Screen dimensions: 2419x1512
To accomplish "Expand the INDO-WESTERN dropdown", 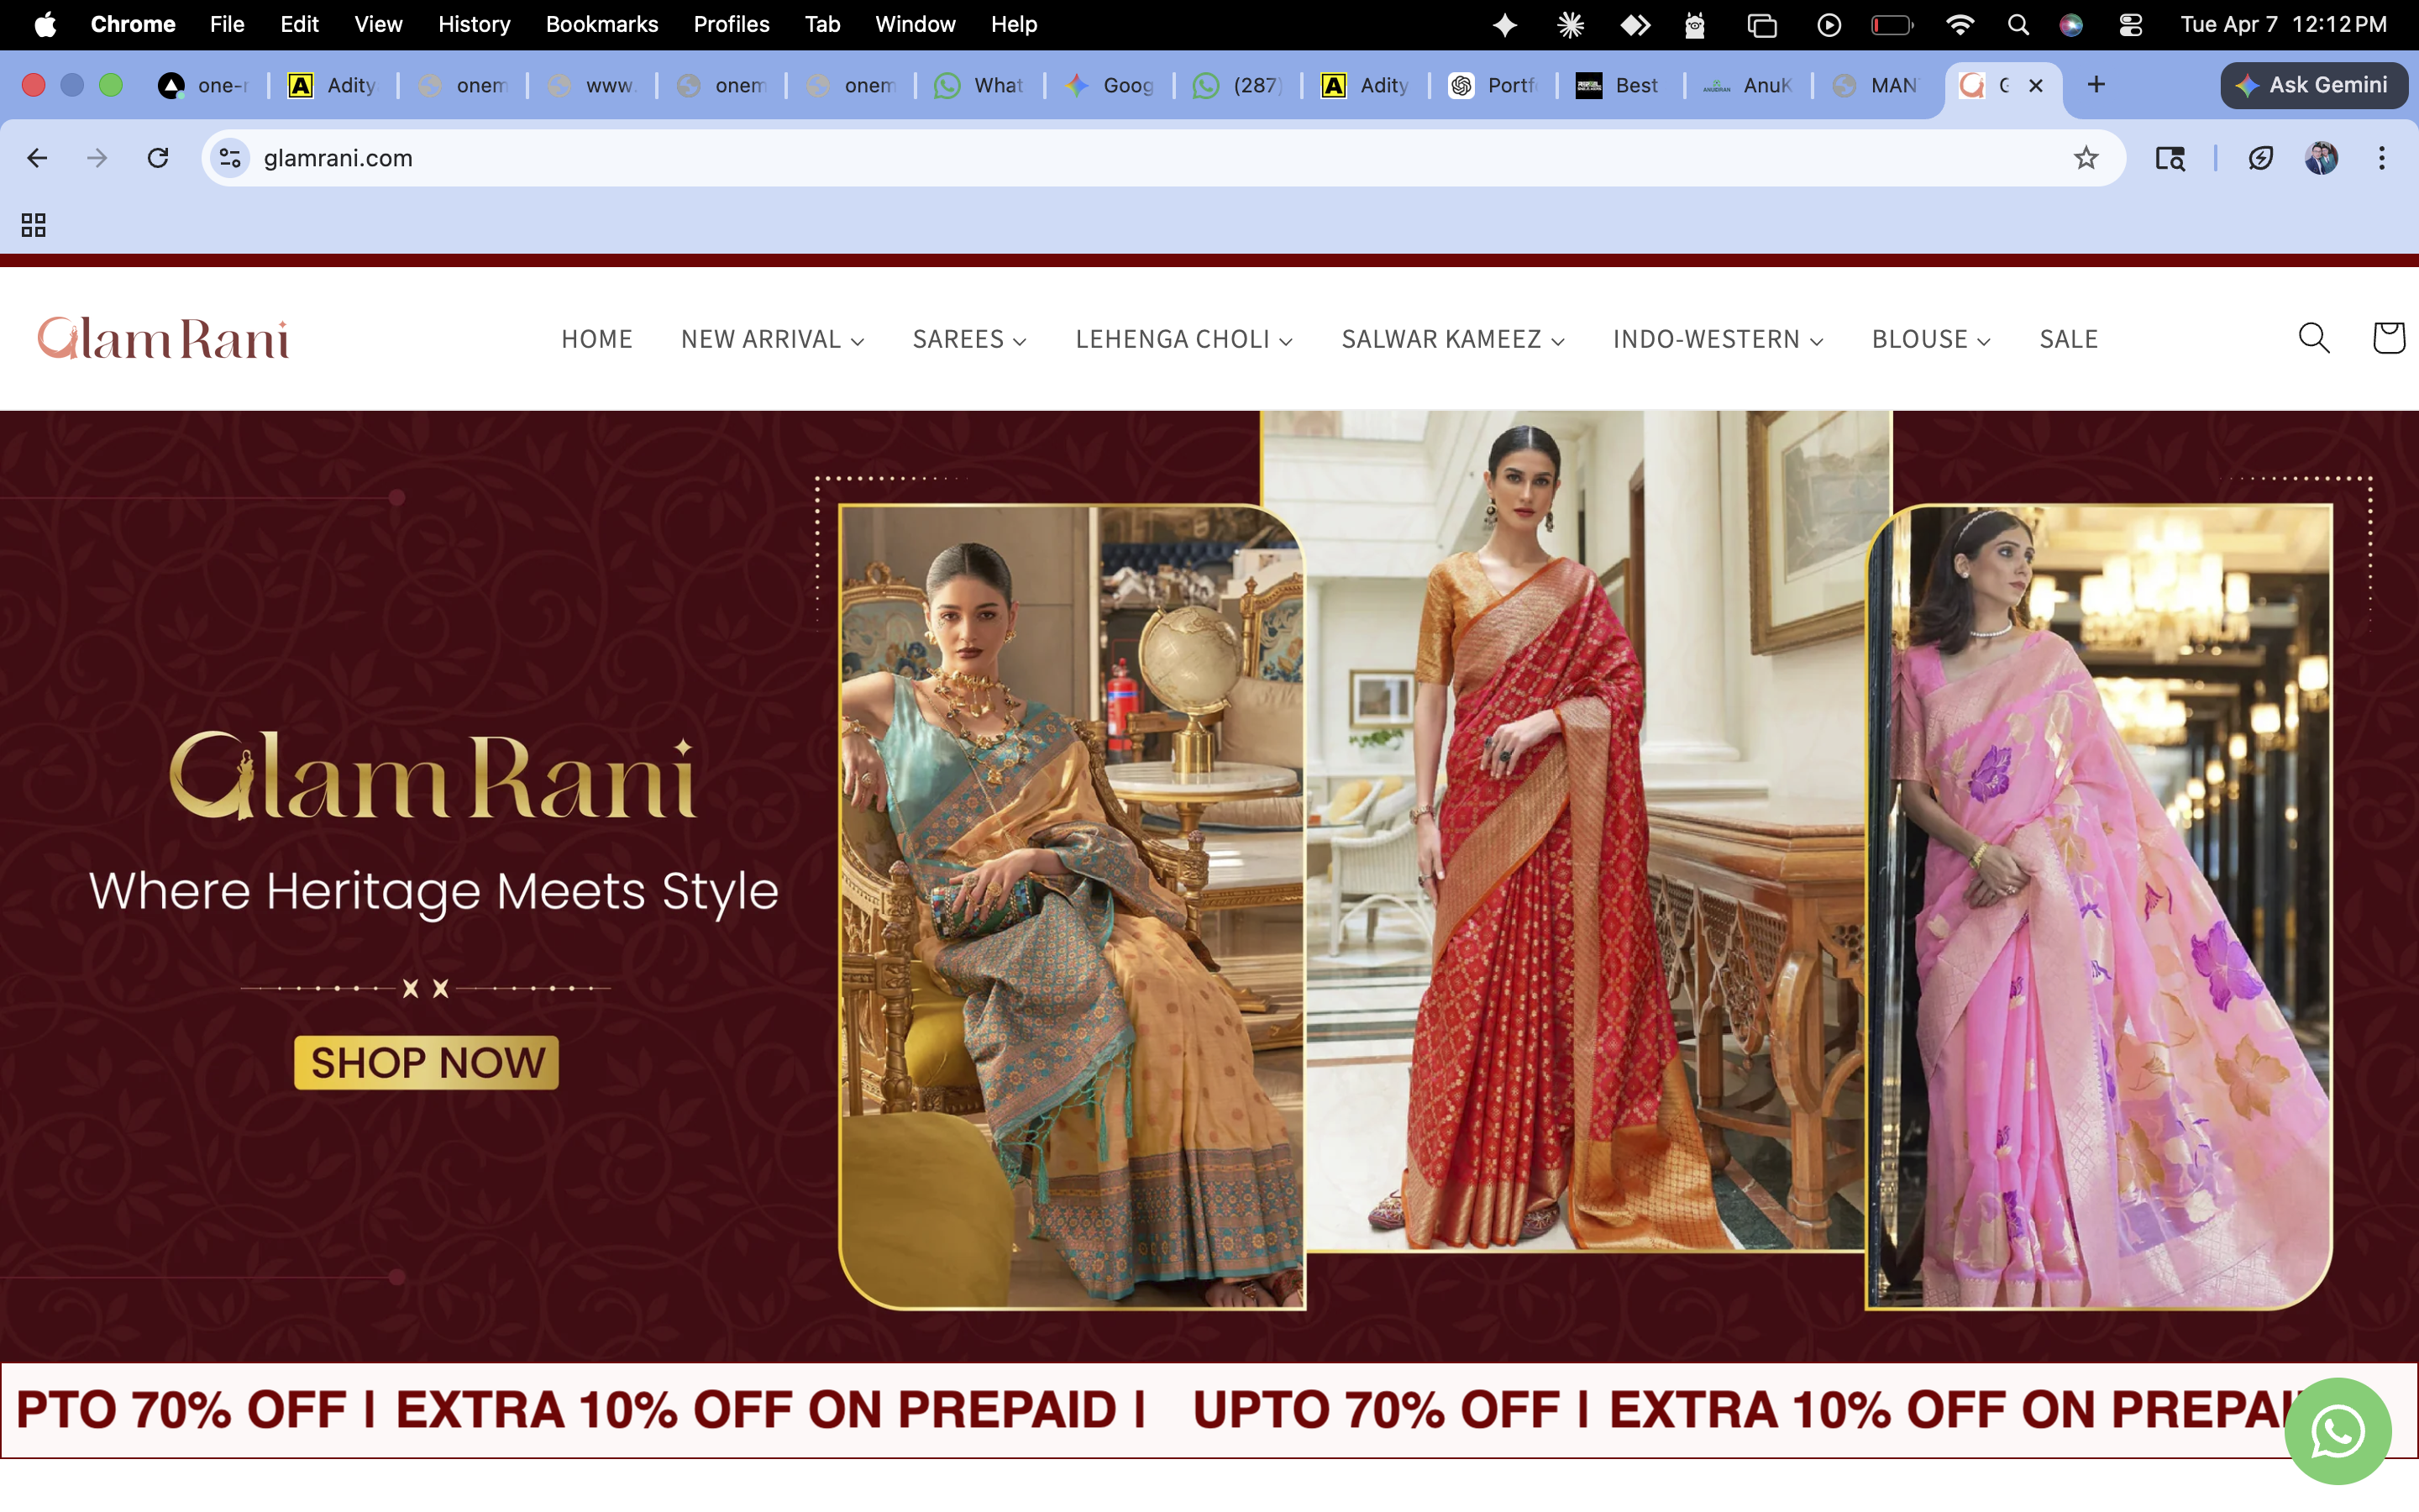I will 1718,338.
